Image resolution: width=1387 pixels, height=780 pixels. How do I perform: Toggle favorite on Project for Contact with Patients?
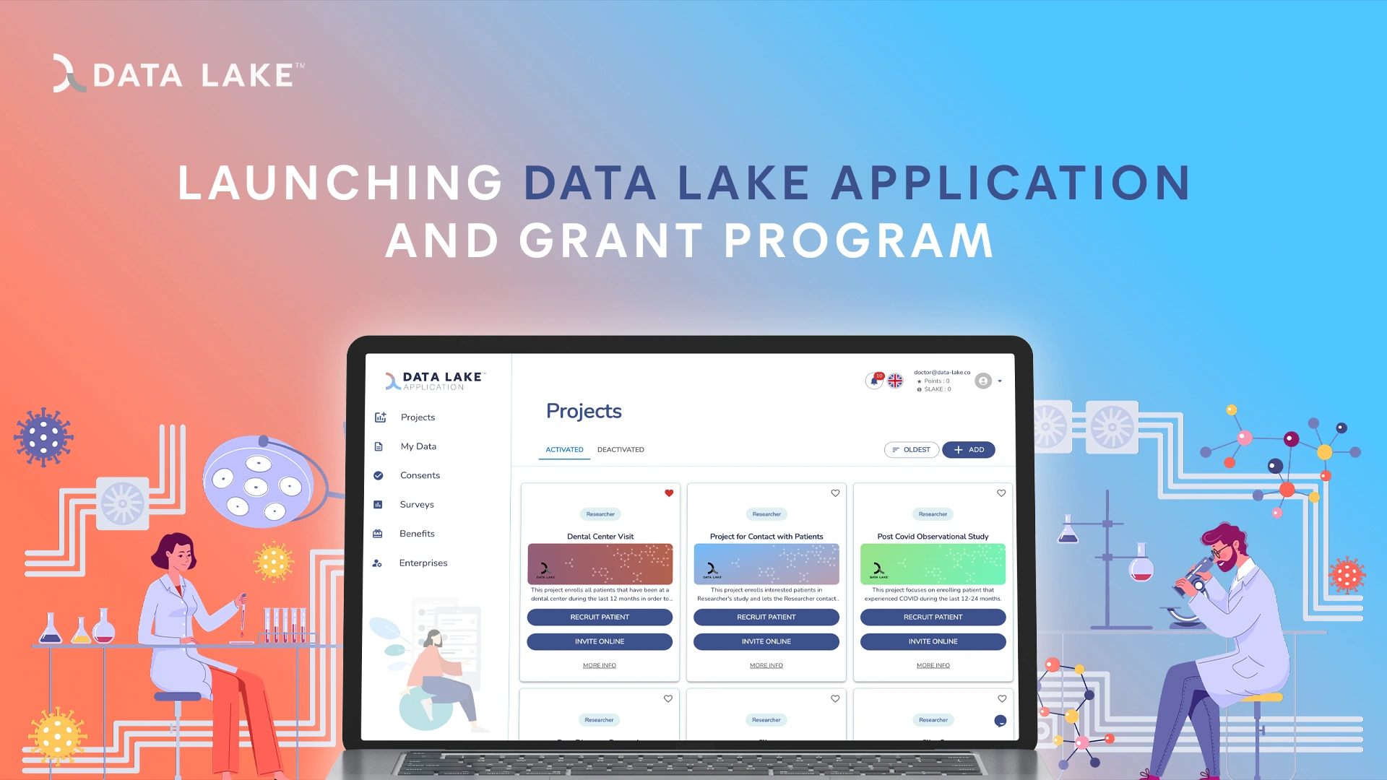[x=835, y=493]
